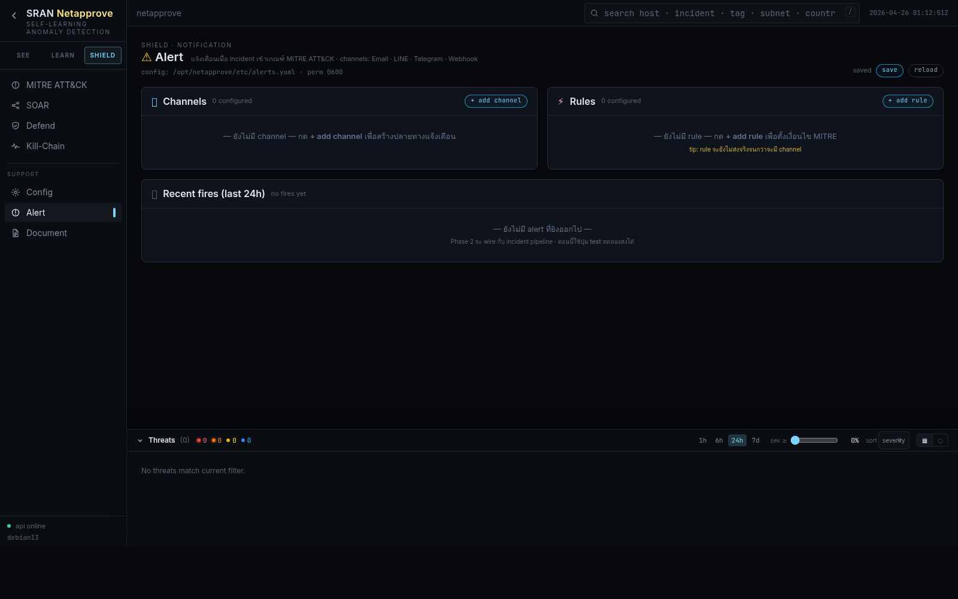Switch threats to circular graph view icon

coord(940,441)
